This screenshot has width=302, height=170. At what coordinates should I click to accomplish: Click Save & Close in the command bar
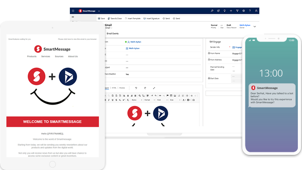tap(115, 18)
